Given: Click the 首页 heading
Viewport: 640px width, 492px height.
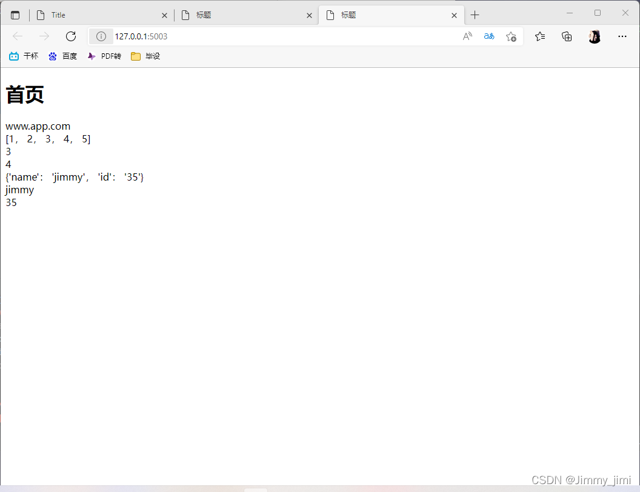Looking at the screenshot, I should [24, 95].
